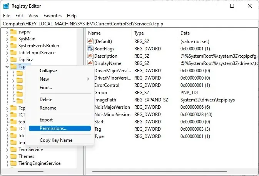
Task: Click the TabletInputService folder icon
Action: (13, 53)
